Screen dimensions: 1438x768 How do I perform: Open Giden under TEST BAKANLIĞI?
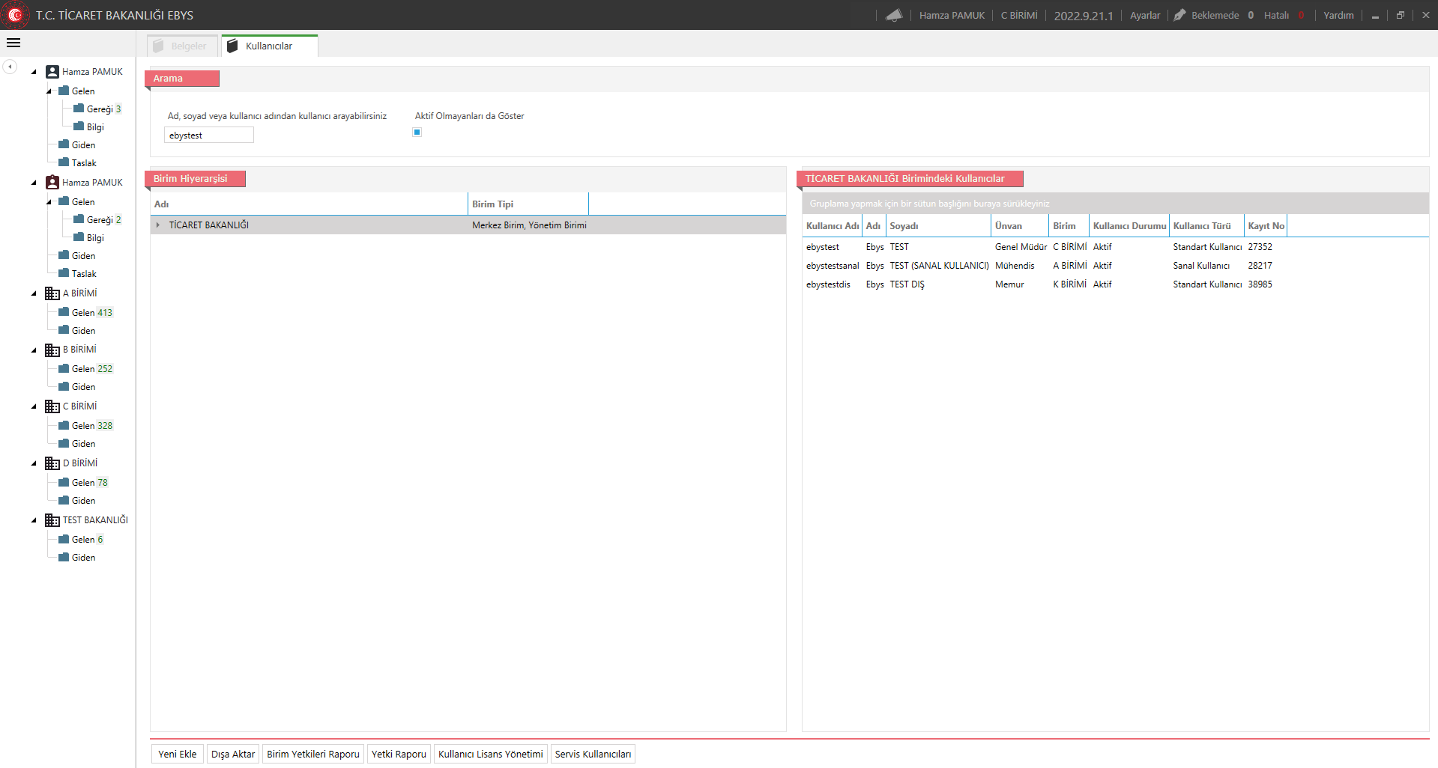click(83, 558)
